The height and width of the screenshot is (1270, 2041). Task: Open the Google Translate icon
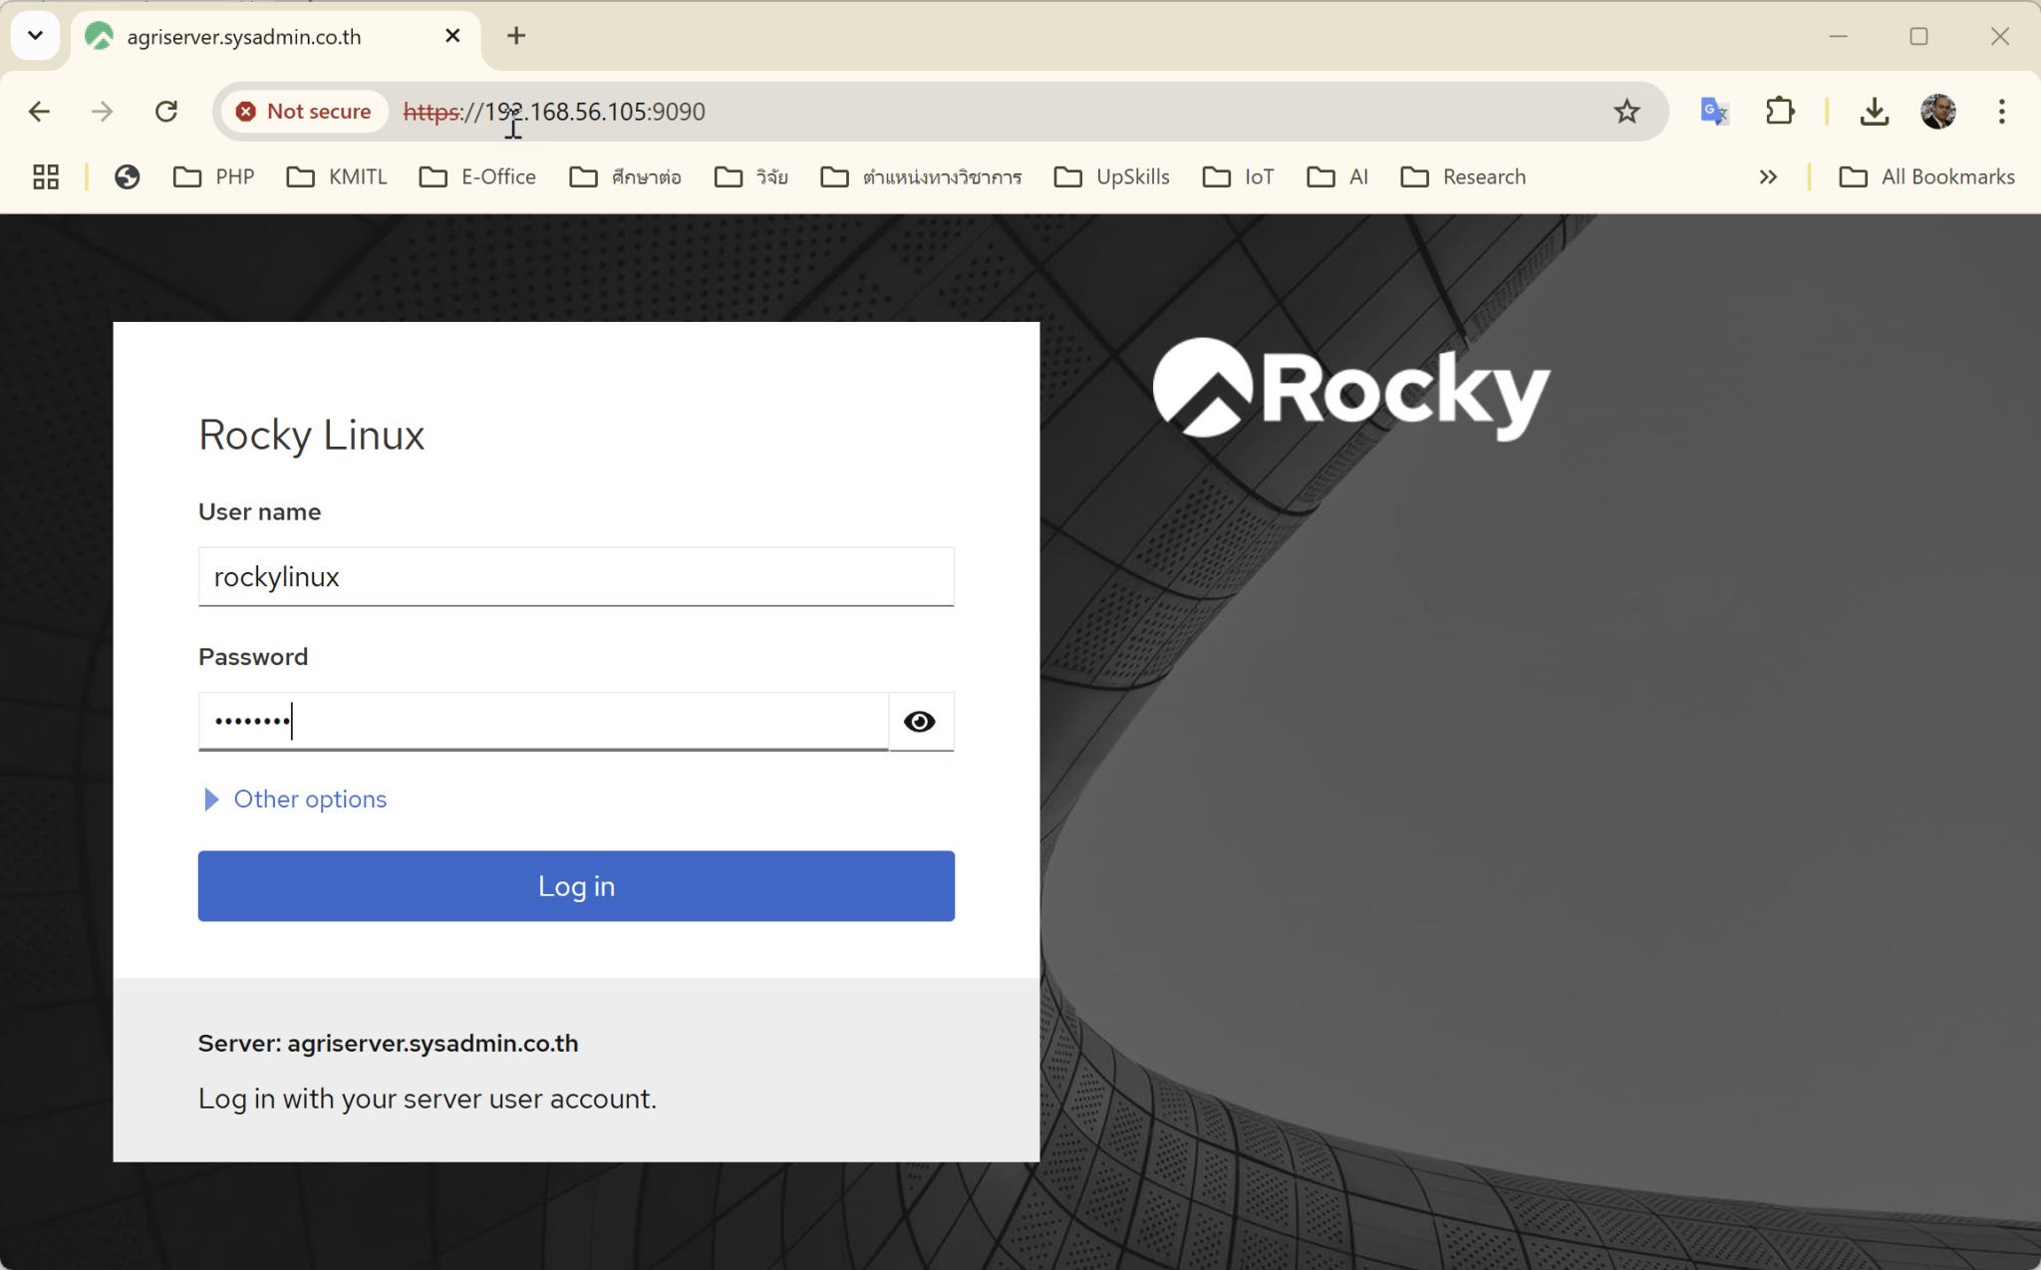tap(1713, 111)
